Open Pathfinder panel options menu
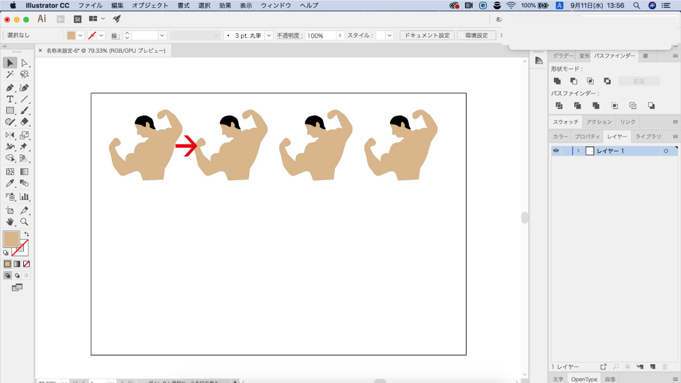Image resolution: width=681 pixels, height=383 pixels. [675, 56]
